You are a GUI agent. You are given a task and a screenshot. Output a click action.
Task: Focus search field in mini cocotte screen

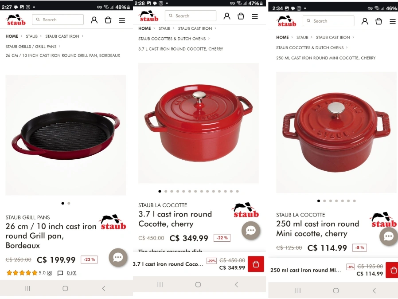coord(328,21)
